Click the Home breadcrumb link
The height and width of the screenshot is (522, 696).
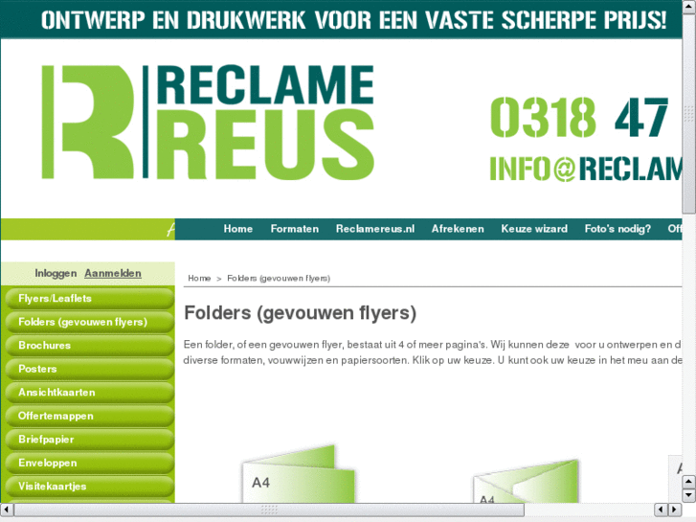(x=199, y=278)
